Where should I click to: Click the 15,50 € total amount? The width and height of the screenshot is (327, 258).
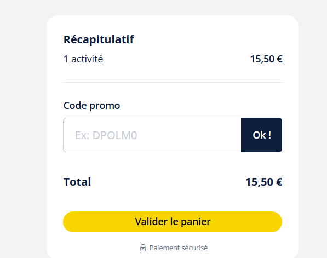pos(264,182)
